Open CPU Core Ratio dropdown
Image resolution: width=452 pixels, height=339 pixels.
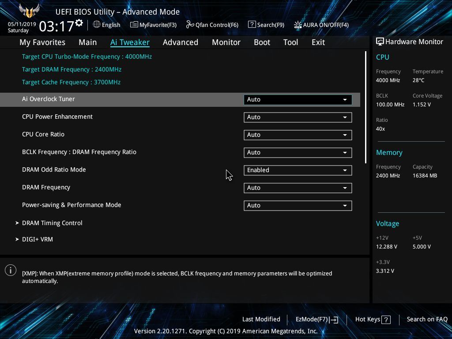pyautogui.click(x=298, y=135)
